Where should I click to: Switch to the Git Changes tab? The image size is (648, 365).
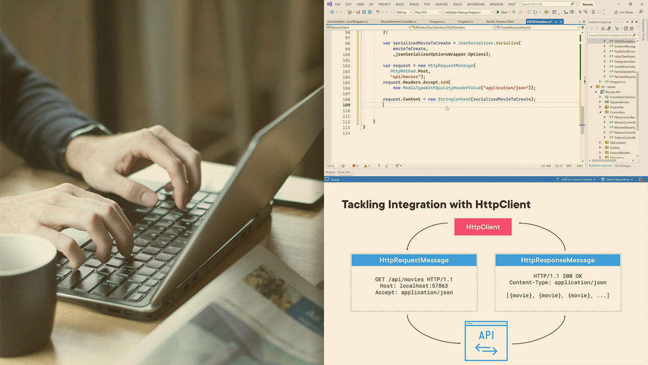coord(623,166)
